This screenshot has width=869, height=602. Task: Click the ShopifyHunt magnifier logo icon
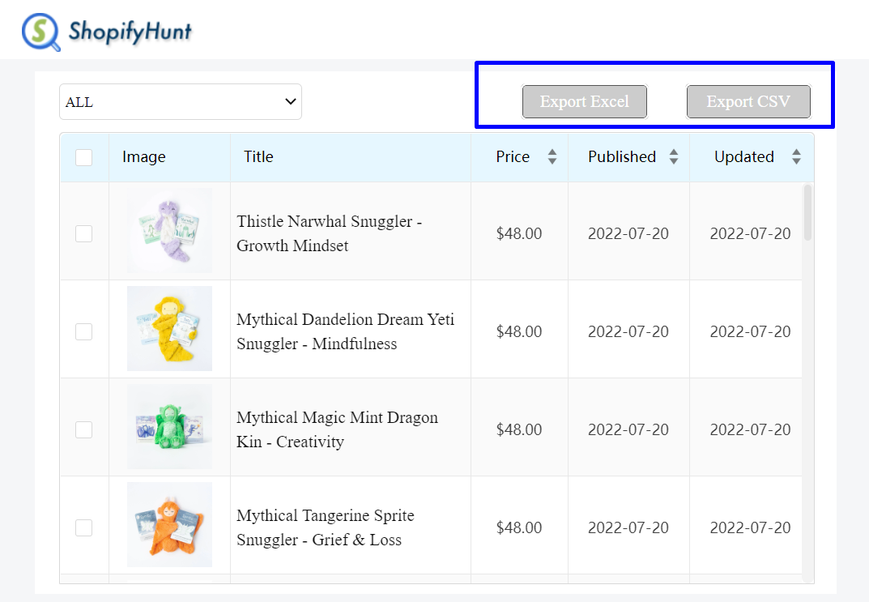[x=41, y=32]
